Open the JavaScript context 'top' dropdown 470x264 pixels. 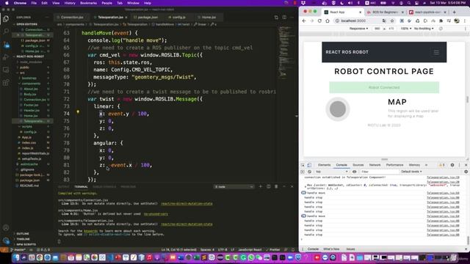tap(331, 172)
